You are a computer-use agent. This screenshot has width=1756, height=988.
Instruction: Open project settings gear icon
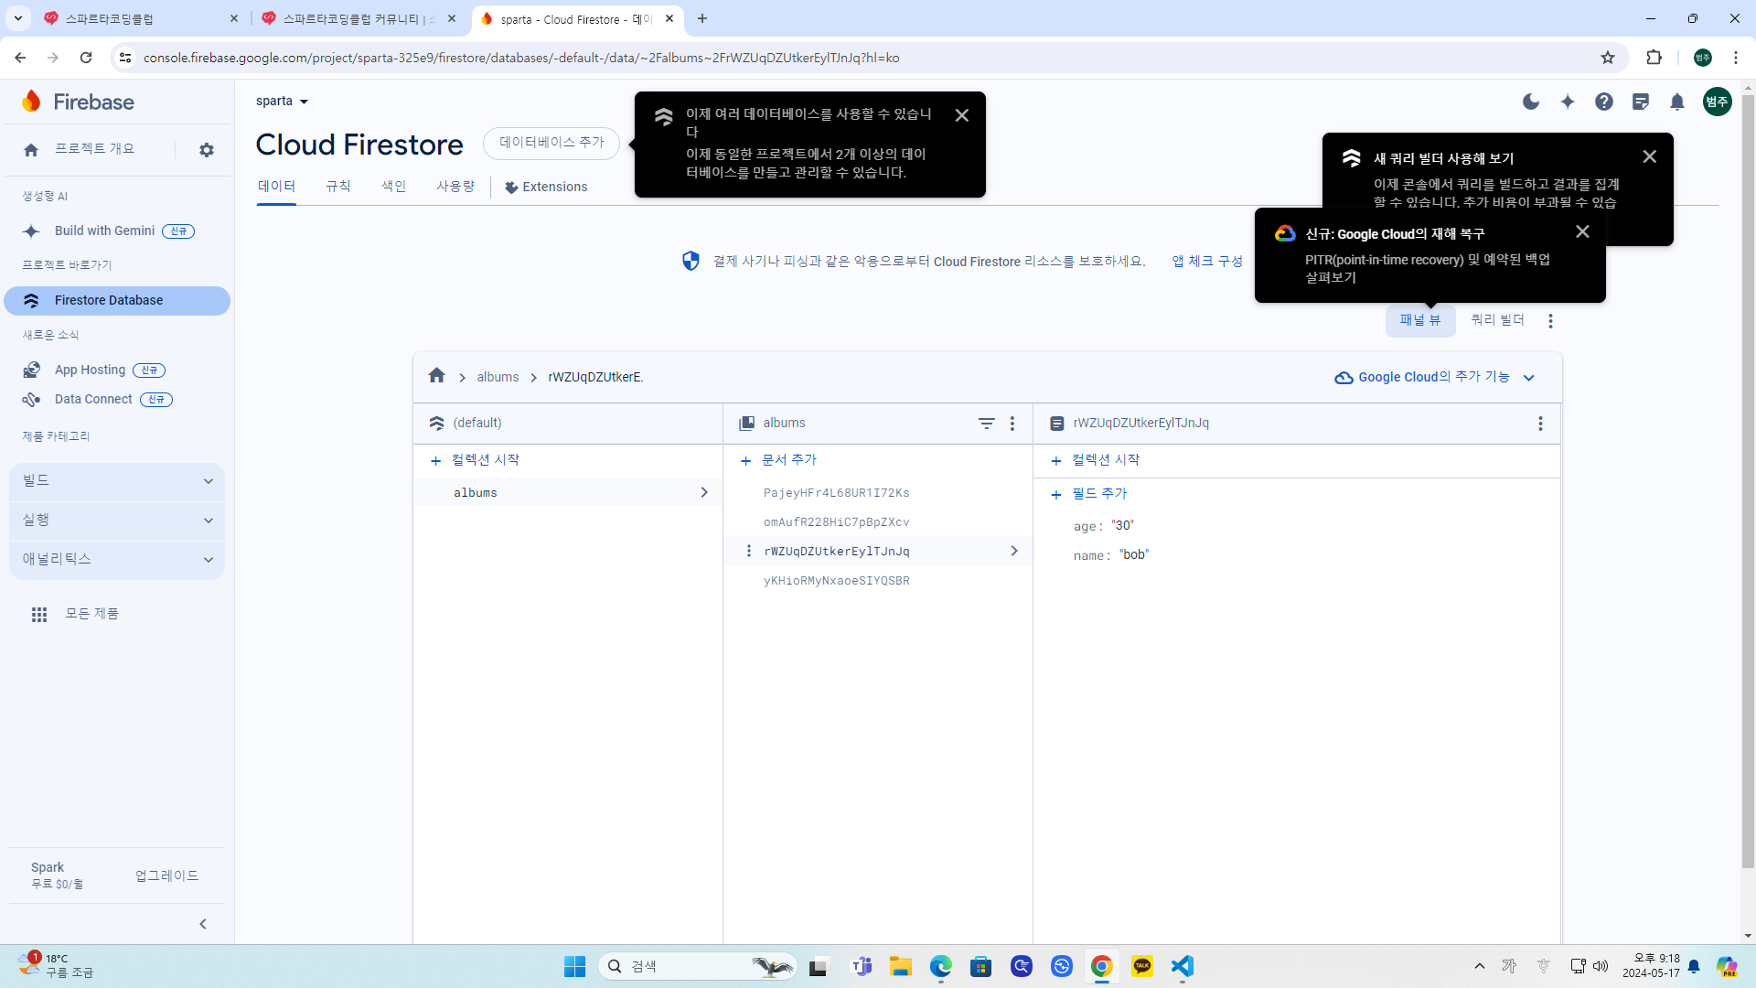point(207,150)
